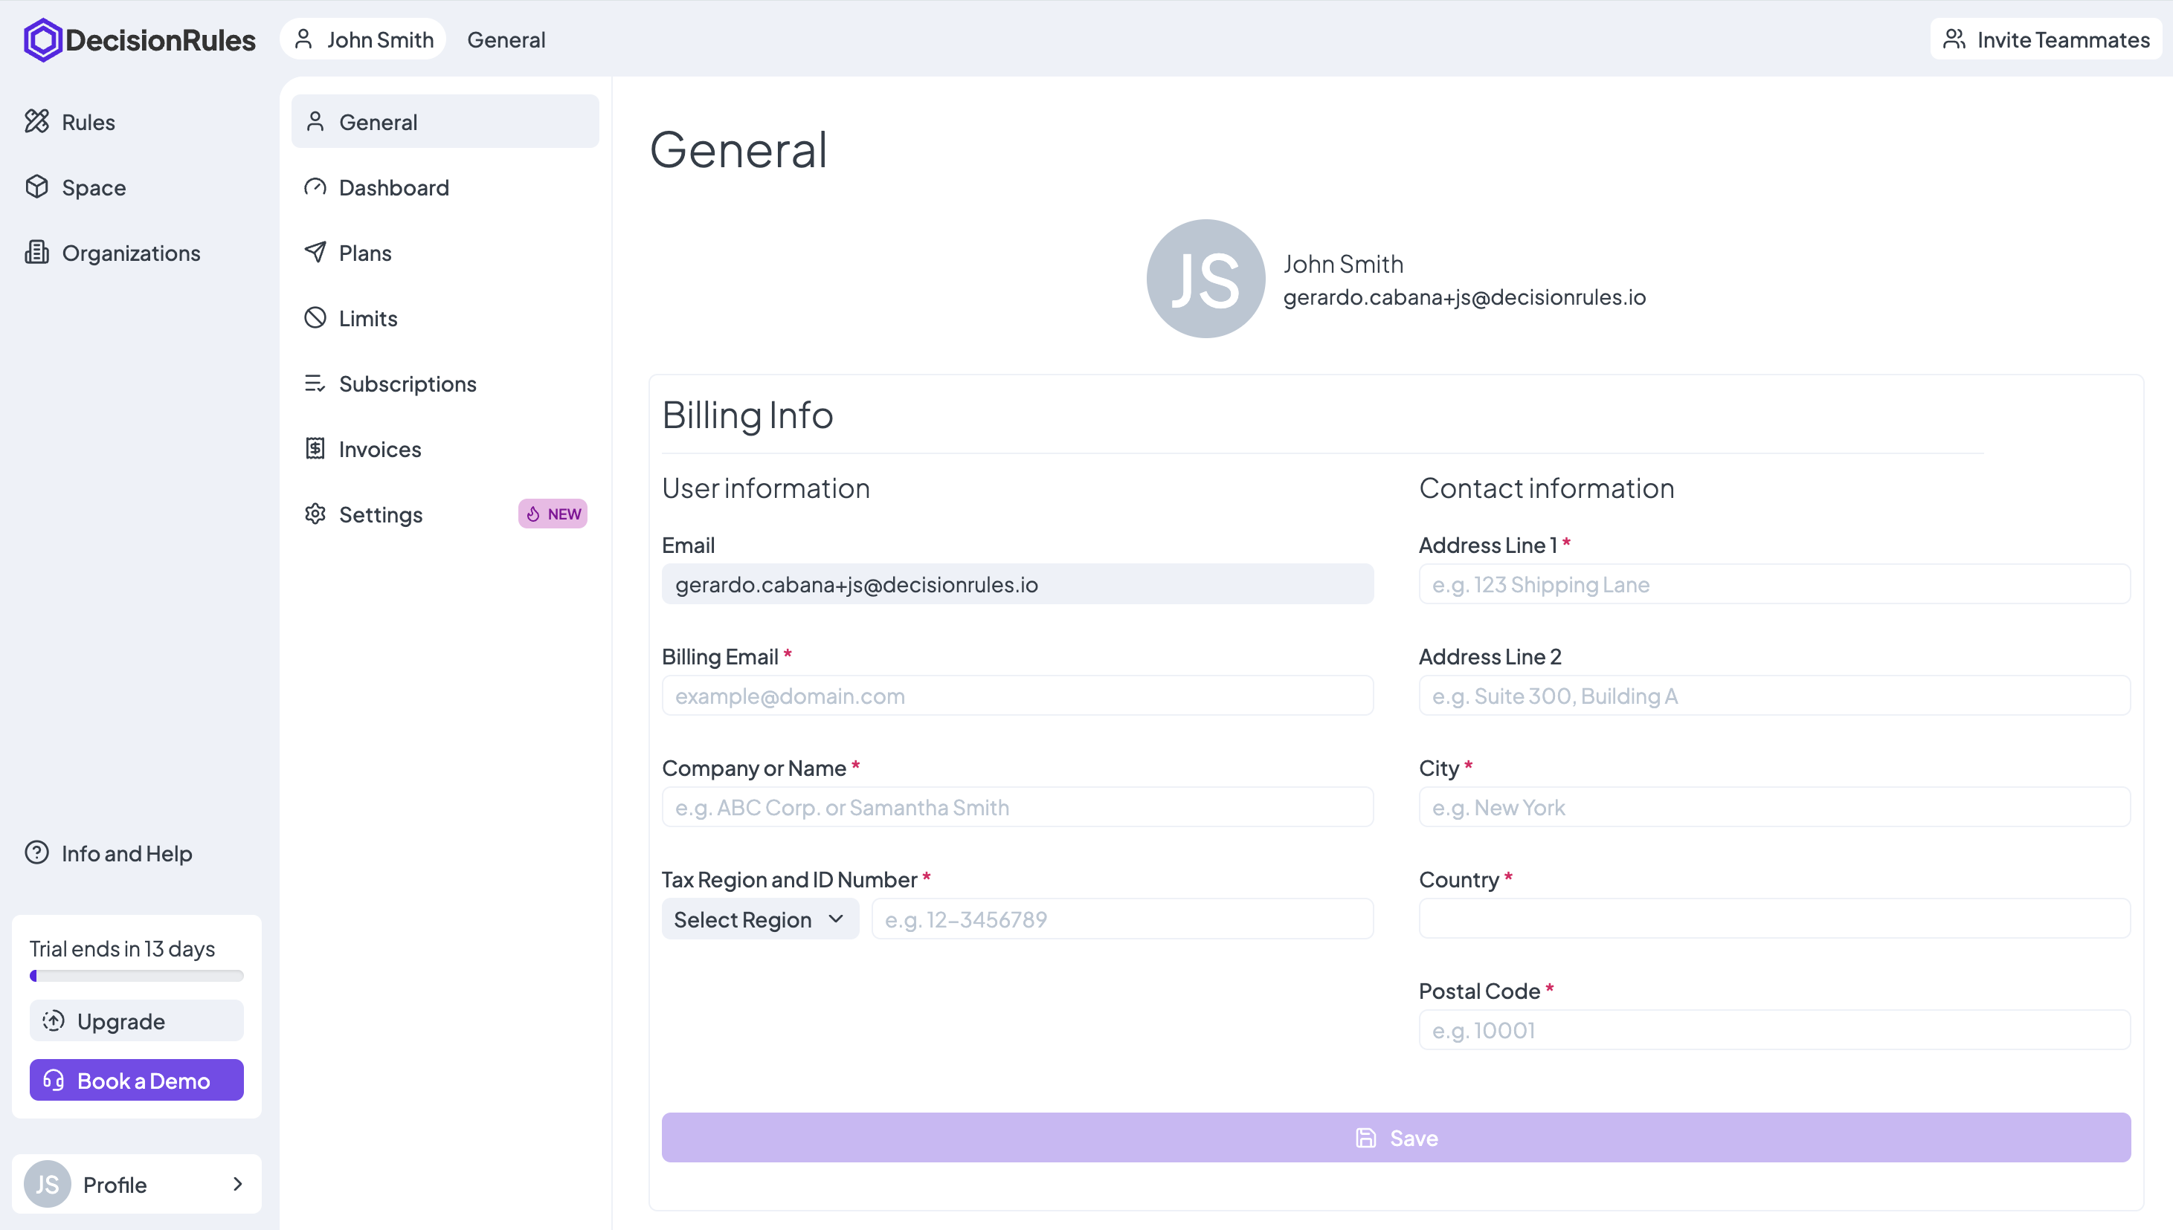Viewport: 2173px width, 1230px height.
Task: Click the Billing Email input field
Action: click(1017, 696)
